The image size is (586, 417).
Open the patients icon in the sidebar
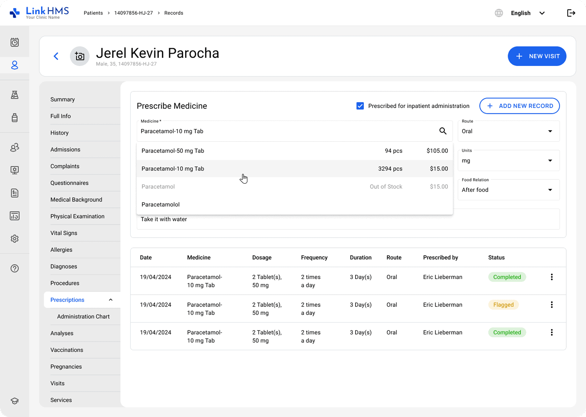click(x=15, y=65)
